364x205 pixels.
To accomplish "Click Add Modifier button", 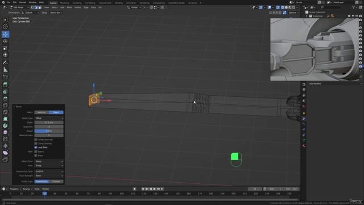I will click(334, 84).
